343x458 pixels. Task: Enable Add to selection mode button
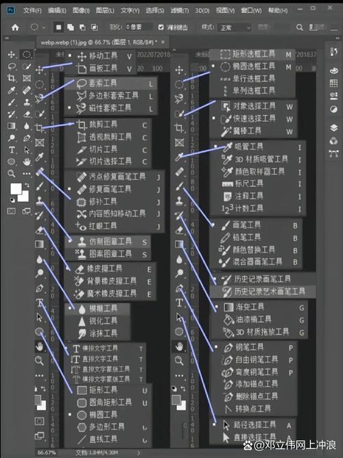[x=71, y=28]
